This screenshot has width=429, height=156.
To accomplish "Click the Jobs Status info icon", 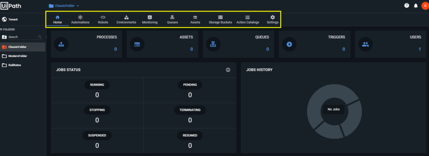I will (x=228, y=70).
